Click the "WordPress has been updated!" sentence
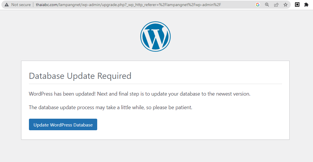This screenshot has width=313, height=162. (x=62, y=94)
